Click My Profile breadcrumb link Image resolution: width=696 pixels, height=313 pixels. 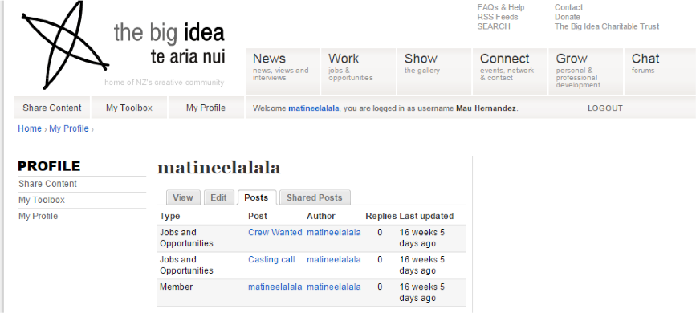(69, 128)
